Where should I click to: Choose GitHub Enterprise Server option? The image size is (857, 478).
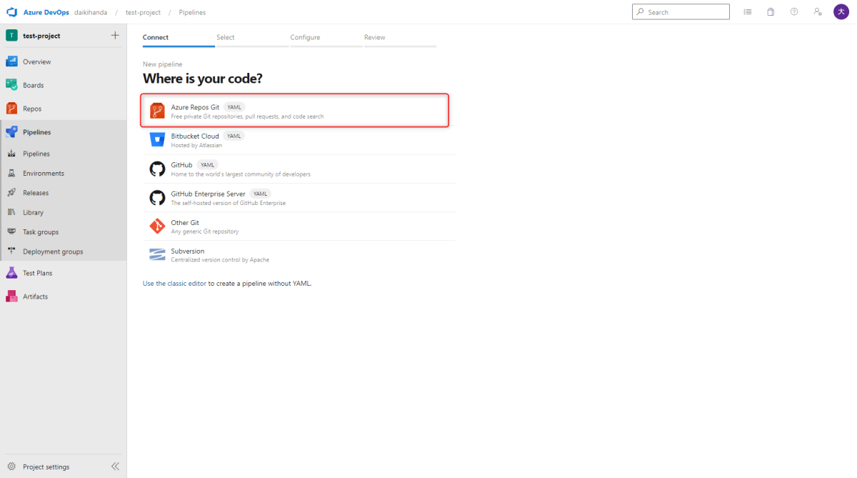pos(299,198)
